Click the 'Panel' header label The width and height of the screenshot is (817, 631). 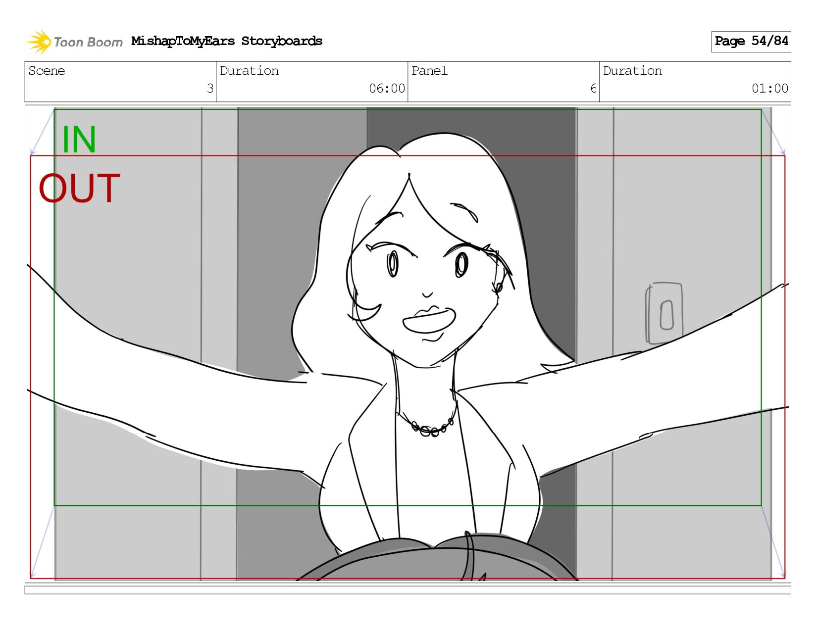pos(429,71)
